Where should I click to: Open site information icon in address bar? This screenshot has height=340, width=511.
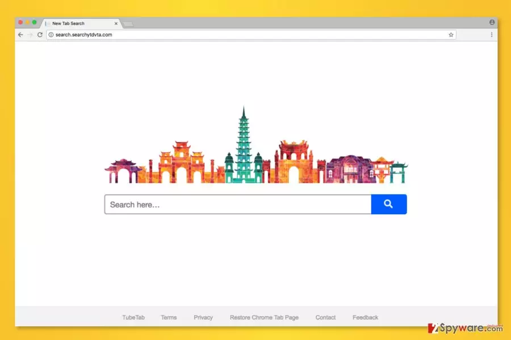tap(51, 35)
